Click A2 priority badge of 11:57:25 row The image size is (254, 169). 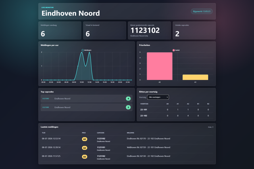click(x=85, y=157)
